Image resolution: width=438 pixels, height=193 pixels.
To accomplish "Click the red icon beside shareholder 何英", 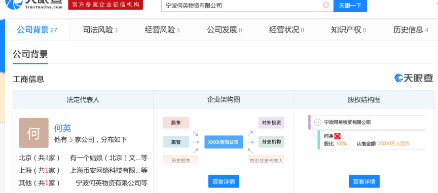I will 338,136.
